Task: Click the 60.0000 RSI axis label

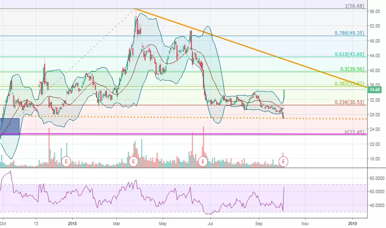Action: [x=377, y=192]
